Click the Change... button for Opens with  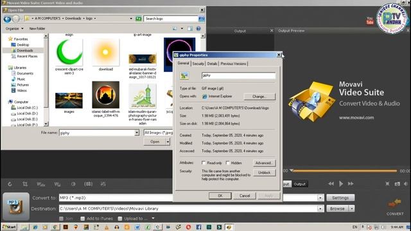259,96
